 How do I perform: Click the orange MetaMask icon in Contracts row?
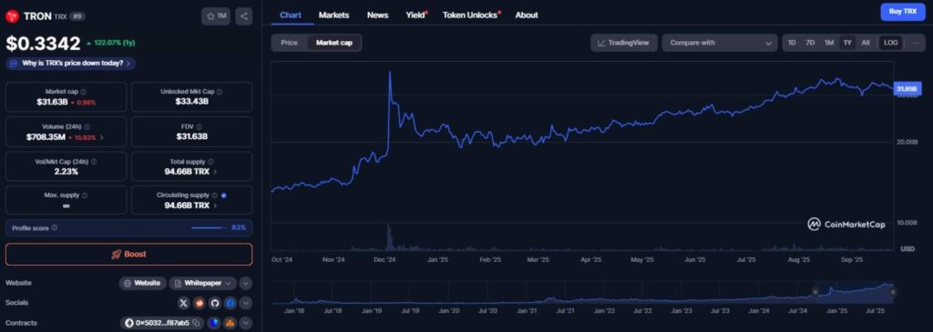tap(231, 323)
